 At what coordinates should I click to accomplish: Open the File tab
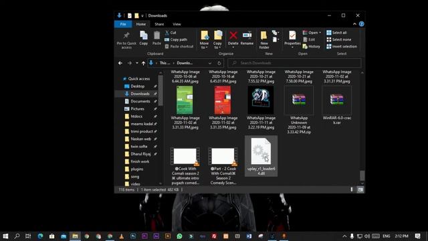pyautogui.click(x=123, y=24)
